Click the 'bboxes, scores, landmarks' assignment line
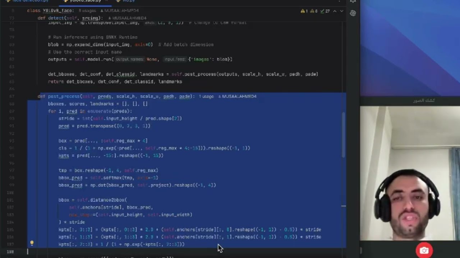 [x=98, y=104]
